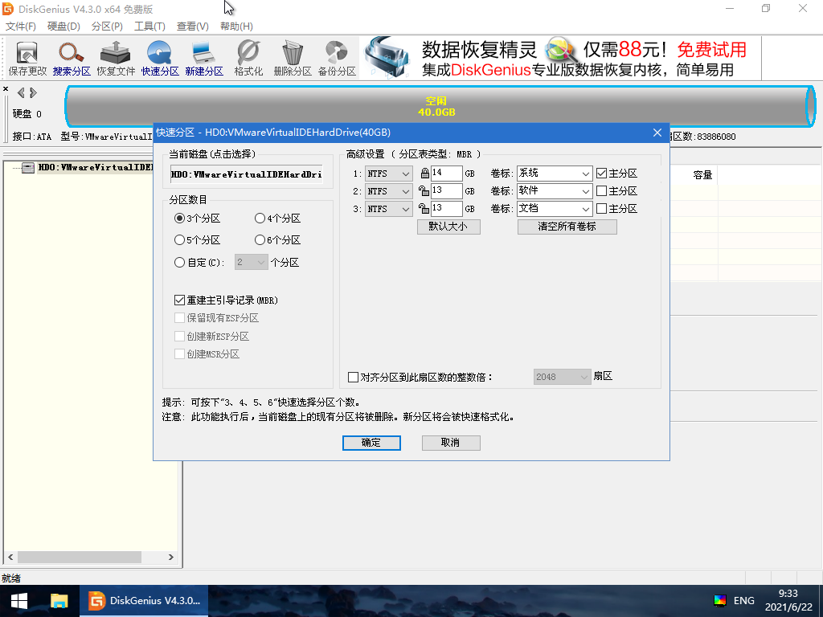Click the Backup Partition (备份分区) toolbar icon
823x617 pixels.
[x=337, y=58]
